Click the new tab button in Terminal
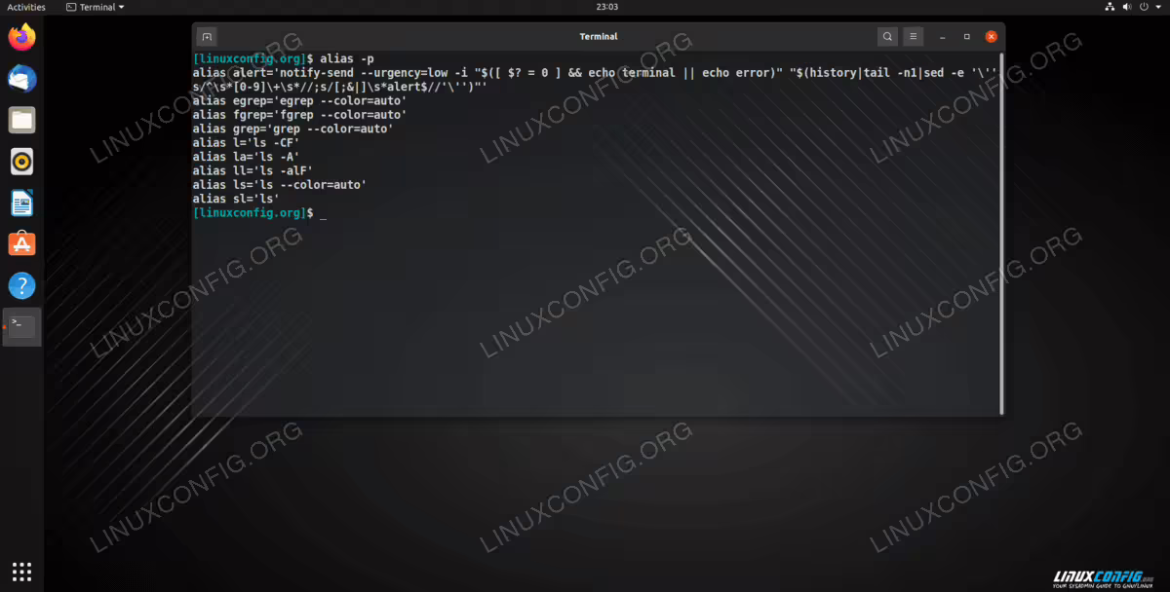This screenshot has width=1170, height=592. (x=207, y=37)
